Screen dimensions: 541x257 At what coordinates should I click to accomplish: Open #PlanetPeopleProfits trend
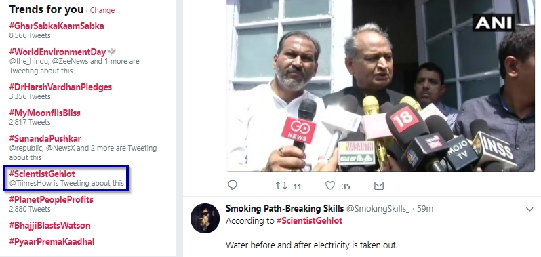click(x=52, y=200)
